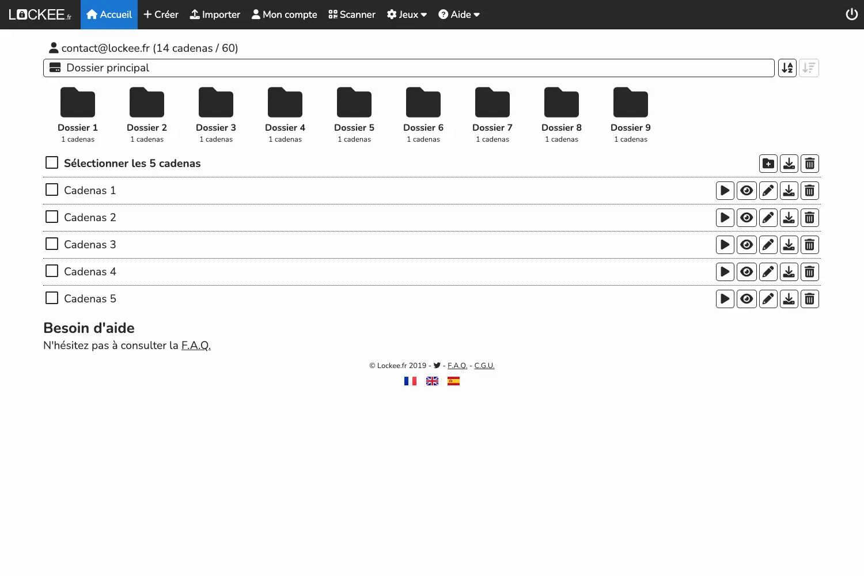
Task: Switch language to English flag
Action: (432, 381)
